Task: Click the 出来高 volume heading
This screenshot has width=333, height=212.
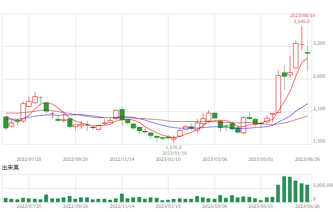Action: (10, 168)
